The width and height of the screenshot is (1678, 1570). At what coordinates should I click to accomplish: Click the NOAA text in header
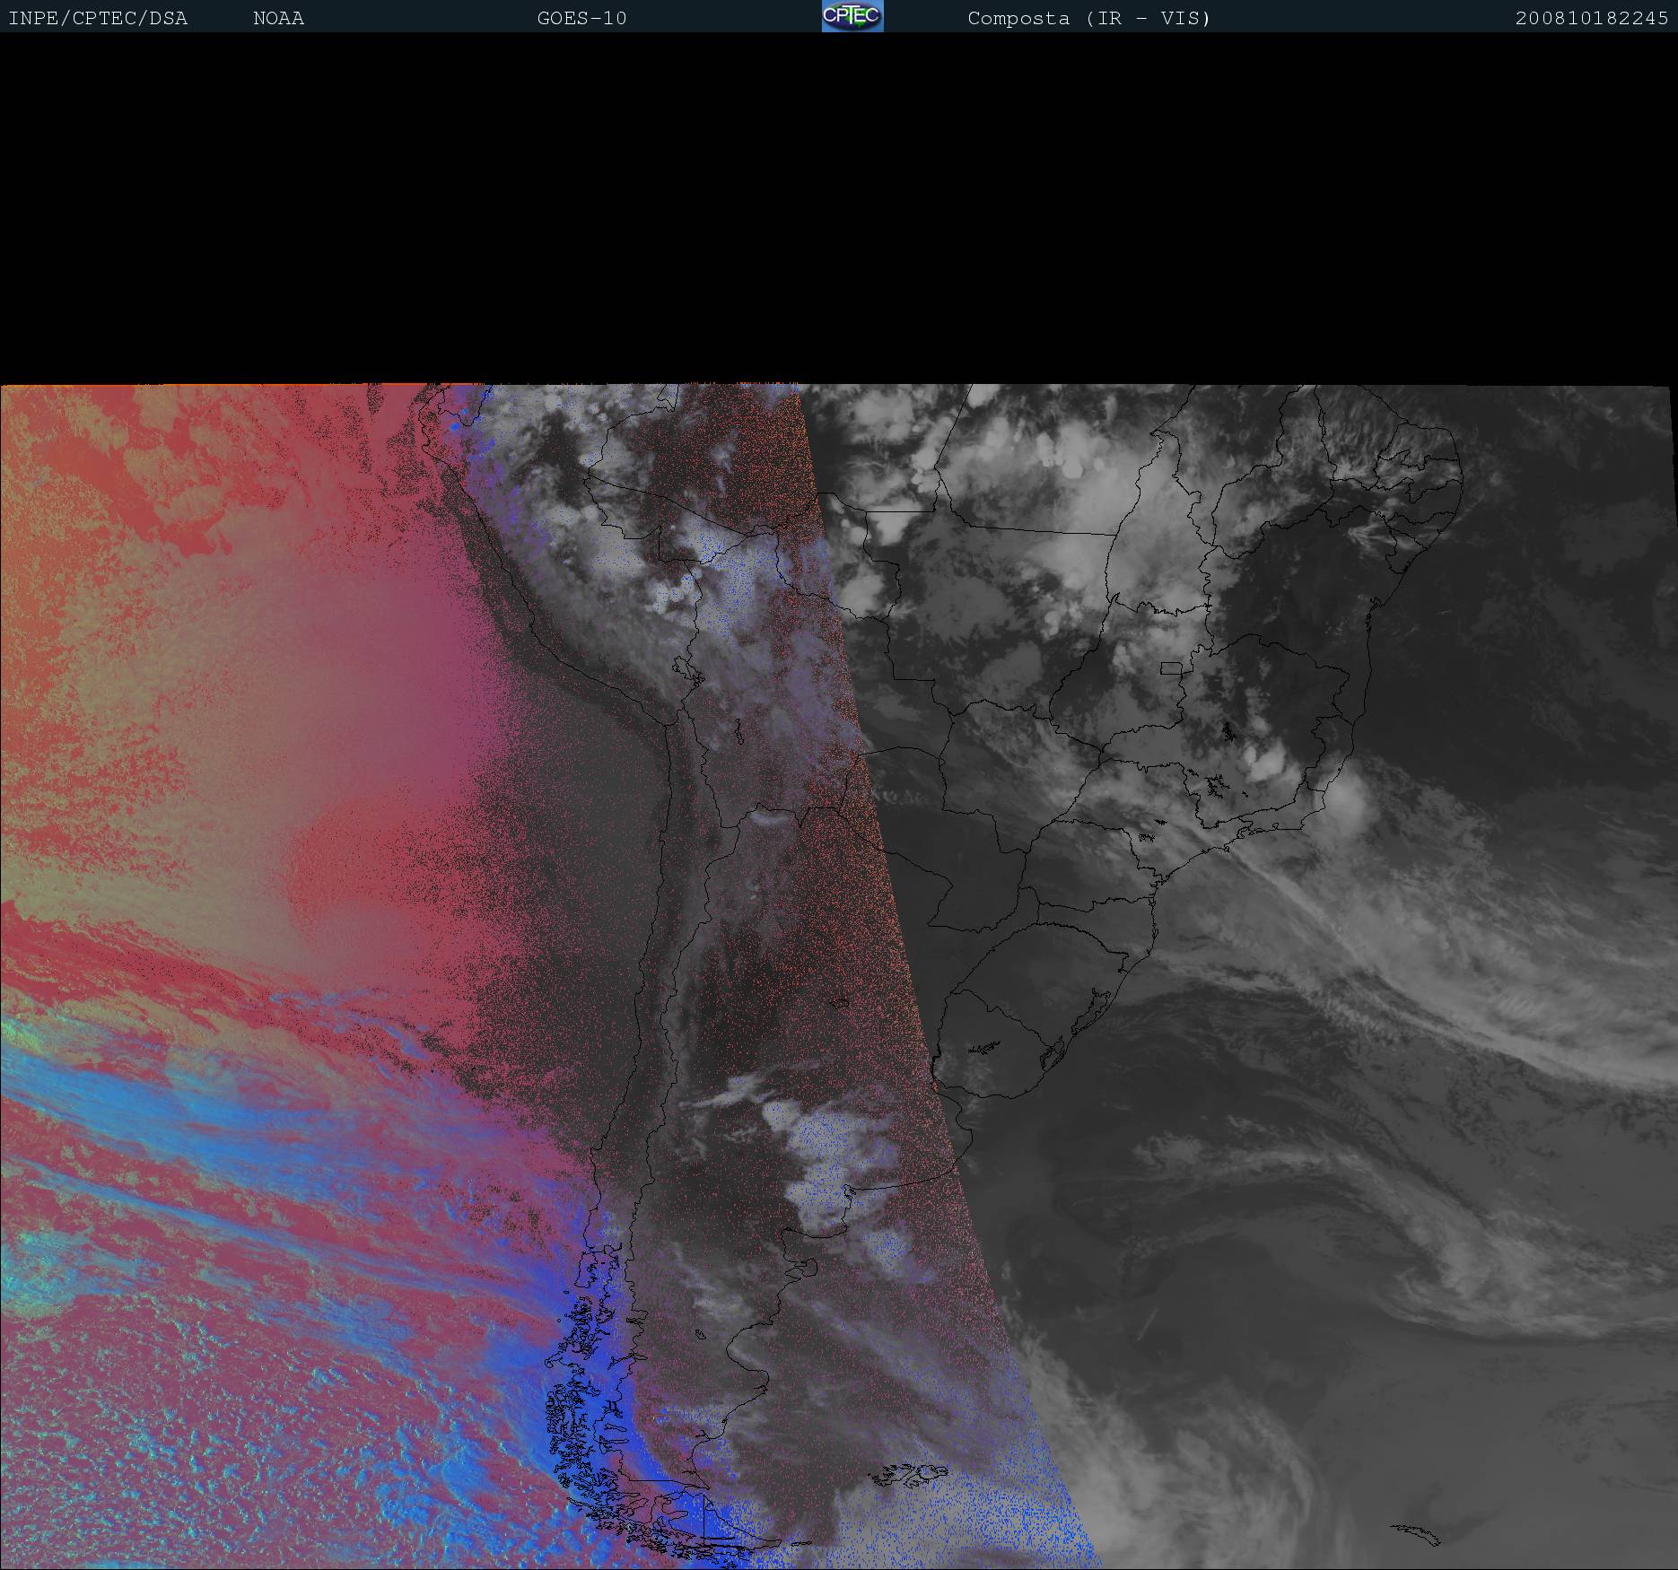[x=278, y=19]
